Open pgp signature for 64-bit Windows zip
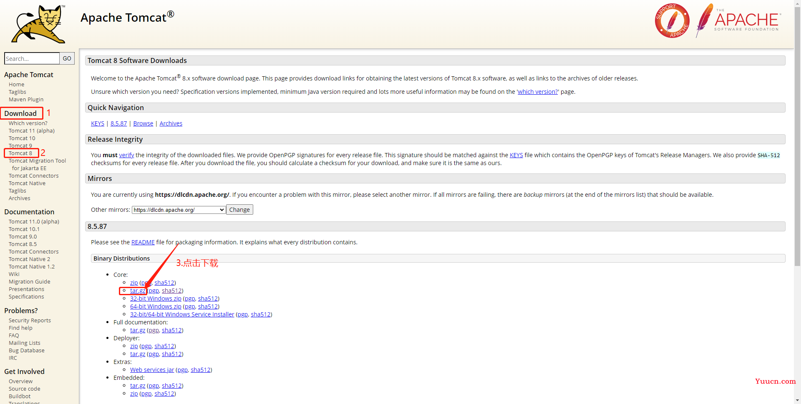Viewport: 801px width, 404px height. coord(190,306)
